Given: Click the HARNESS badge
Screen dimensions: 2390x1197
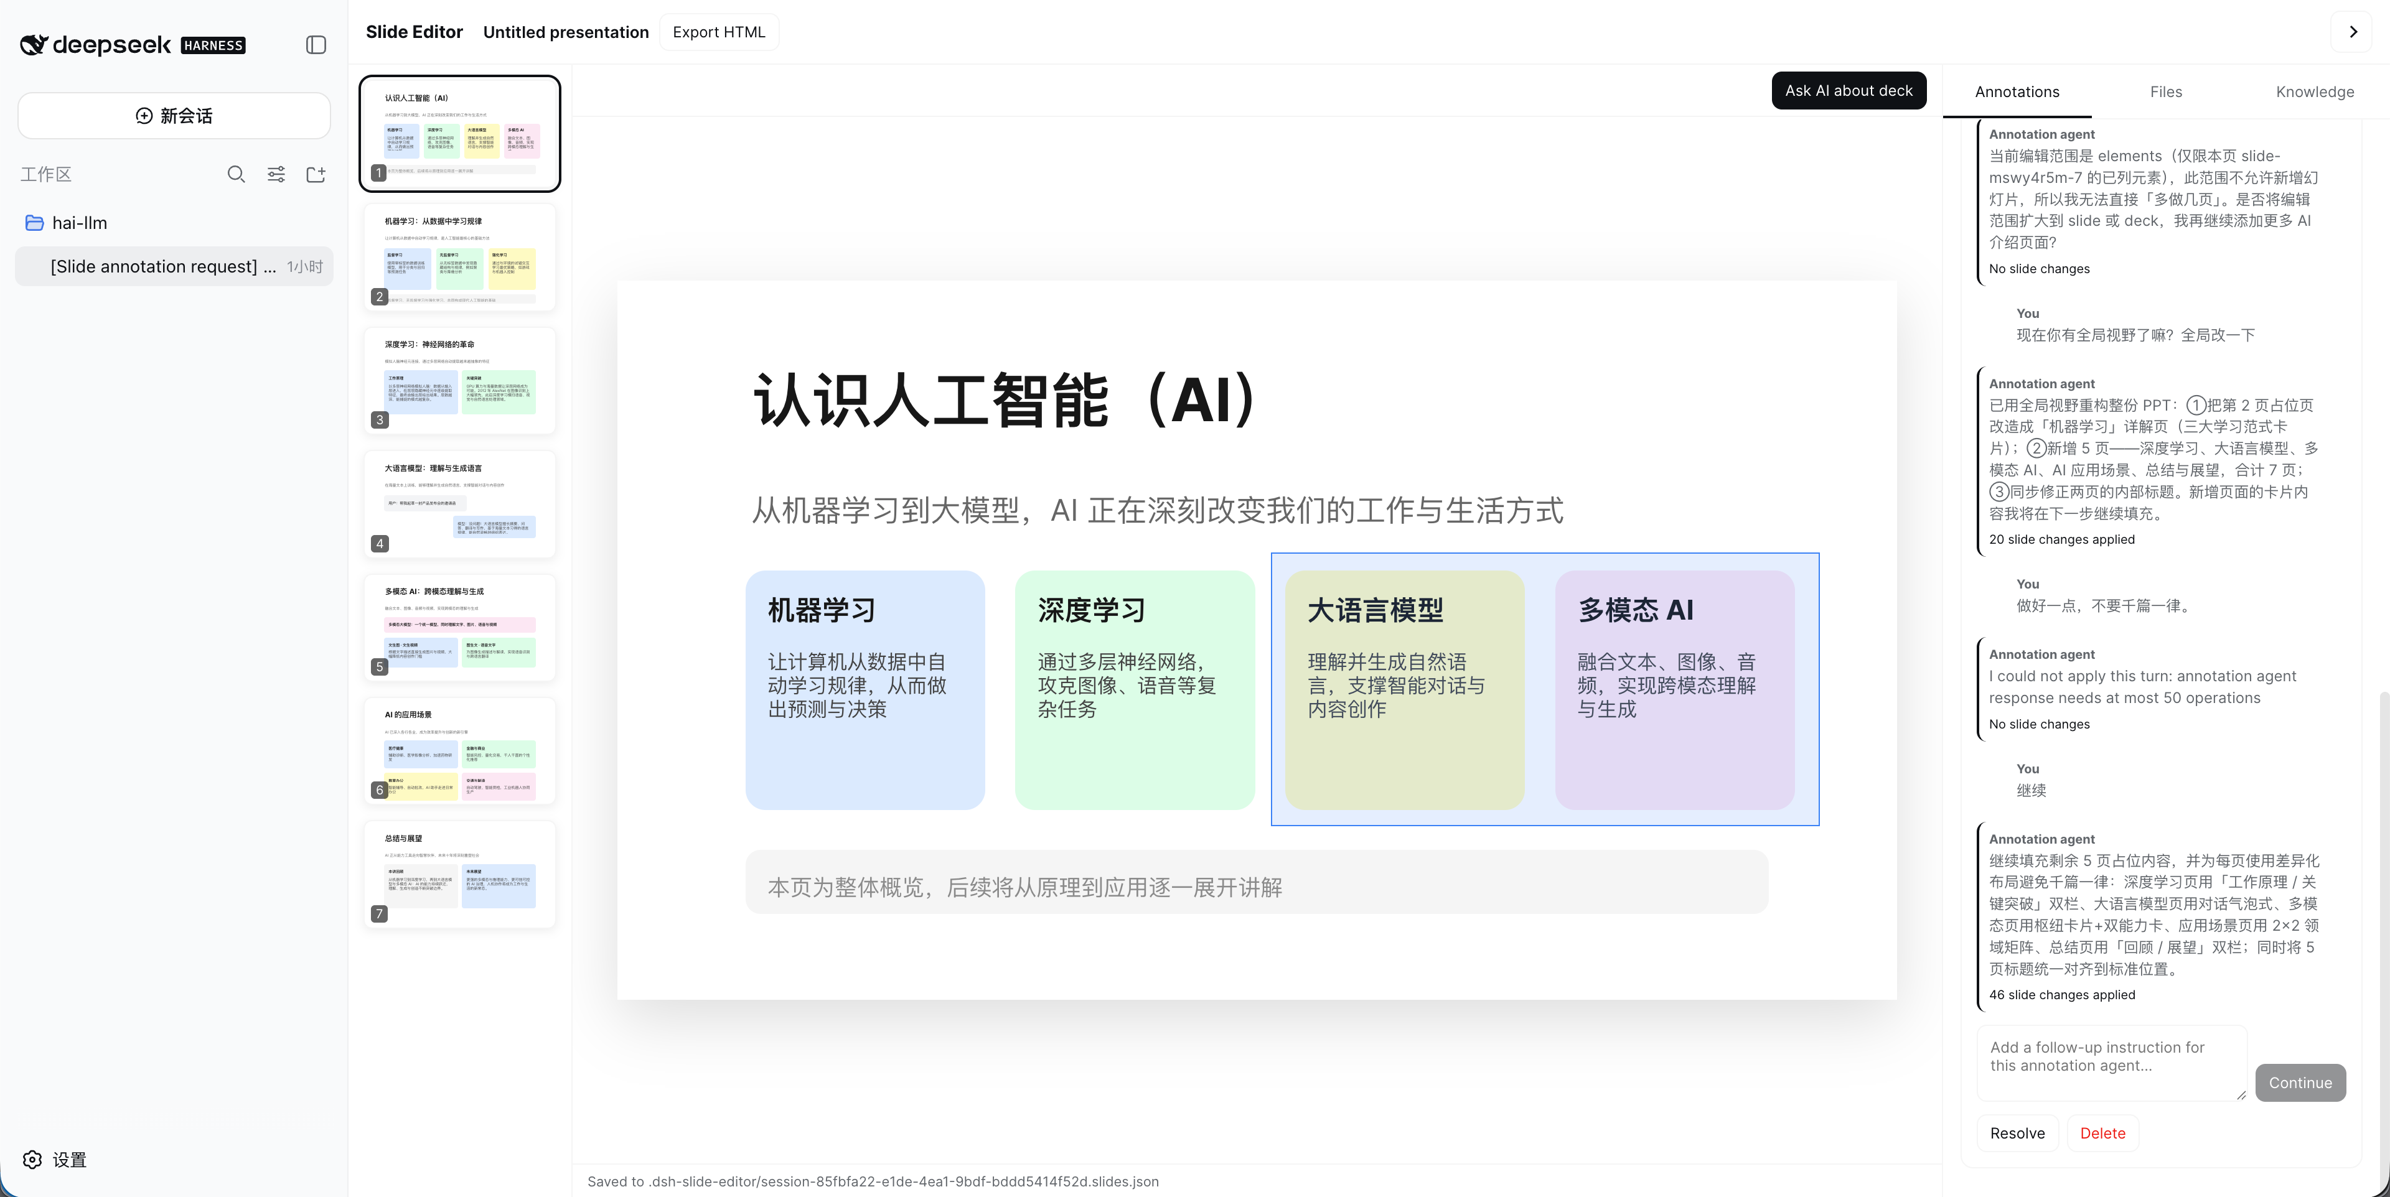Looking at the screenshot, I should [213, 45].
